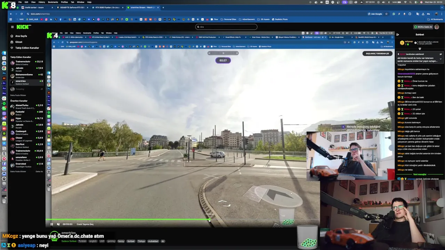Expand pinned chat message chevron
The height and width of the screenshot is (250, 445).
[440, 59]
